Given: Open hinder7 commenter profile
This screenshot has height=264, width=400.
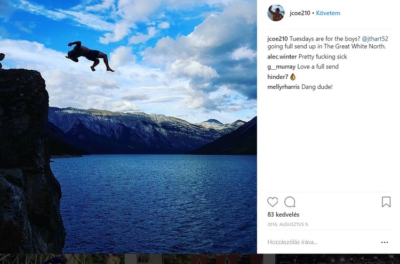Looking at the screenshot, I should [277, 77].
